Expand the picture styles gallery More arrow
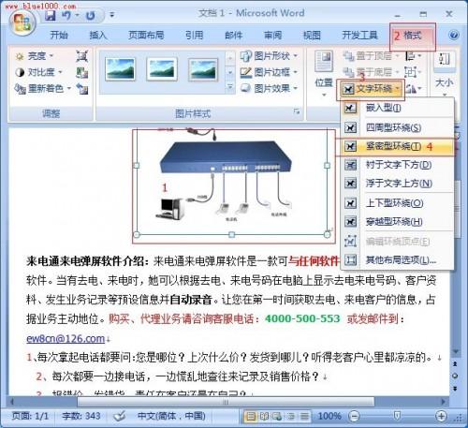The image size is (468, 428). point(230,88)
